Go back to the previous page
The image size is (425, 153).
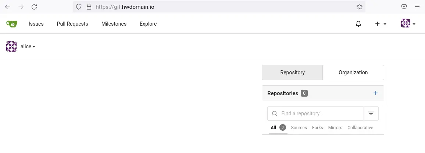click(8, 7)
